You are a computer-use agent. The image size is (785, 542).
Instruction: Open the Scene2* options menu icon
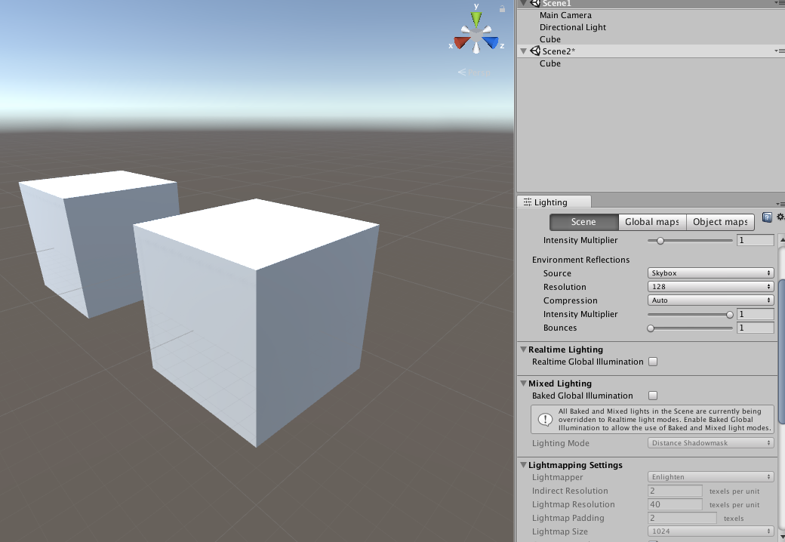[x=780, y=51]
